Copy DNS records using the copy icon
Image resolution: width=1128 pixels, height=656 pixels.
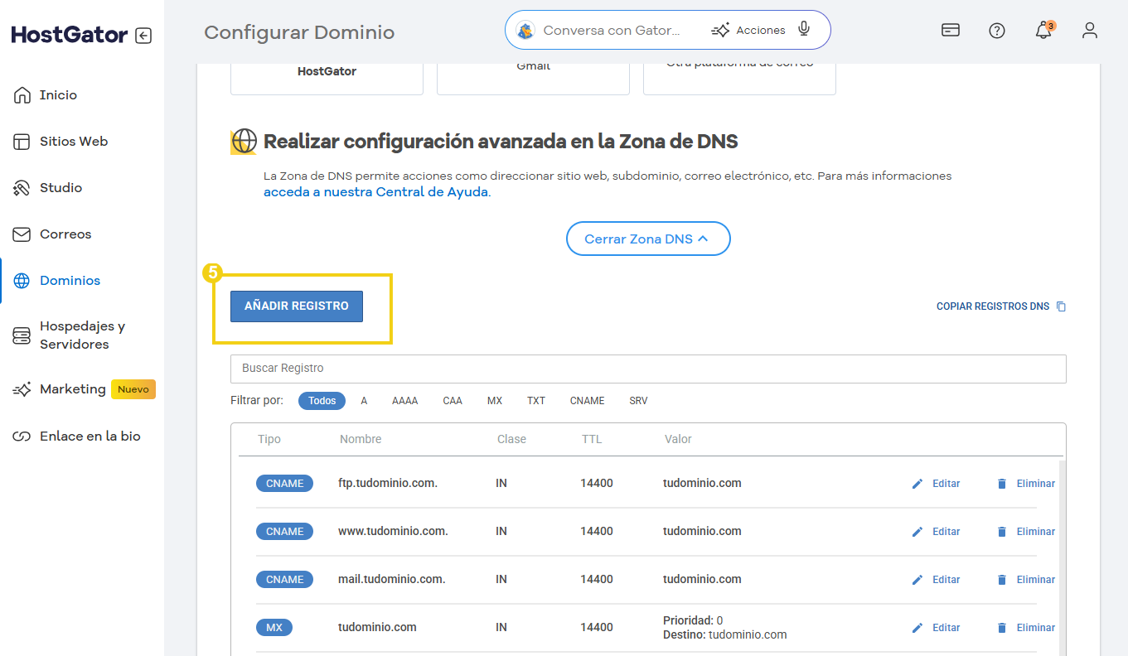[x=1061, y=306]
